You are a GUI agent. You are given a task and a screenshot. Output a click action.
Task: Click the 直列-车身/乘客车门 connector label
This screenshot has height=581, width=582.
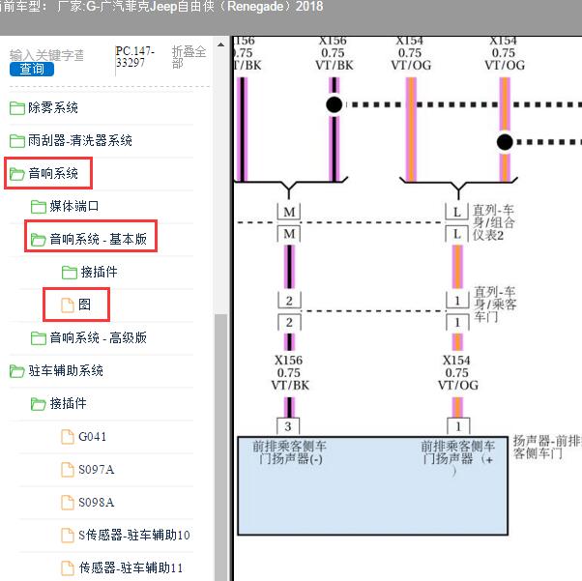[x=495, y=305]
